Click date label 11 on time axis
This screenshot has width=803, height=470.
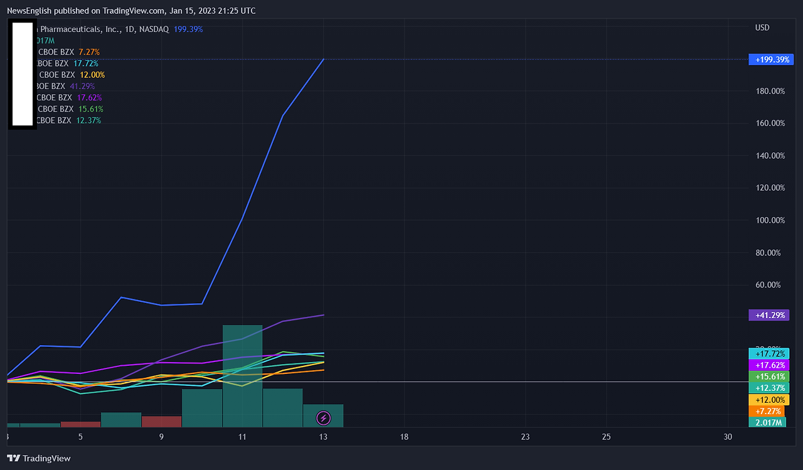click(242, 437)
